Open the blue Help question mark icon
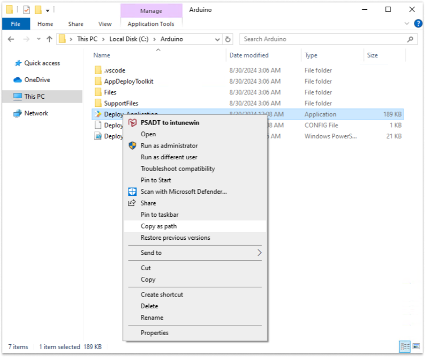 (x=418, y=23)
